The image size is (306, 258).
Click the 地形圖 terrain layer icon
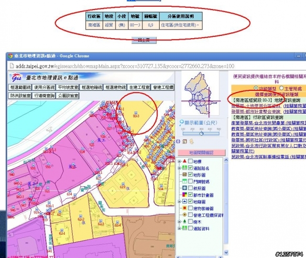(x=185, y=174)
